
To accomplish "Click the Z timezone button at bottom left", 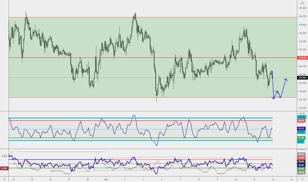I will click(x=4, y=179).
